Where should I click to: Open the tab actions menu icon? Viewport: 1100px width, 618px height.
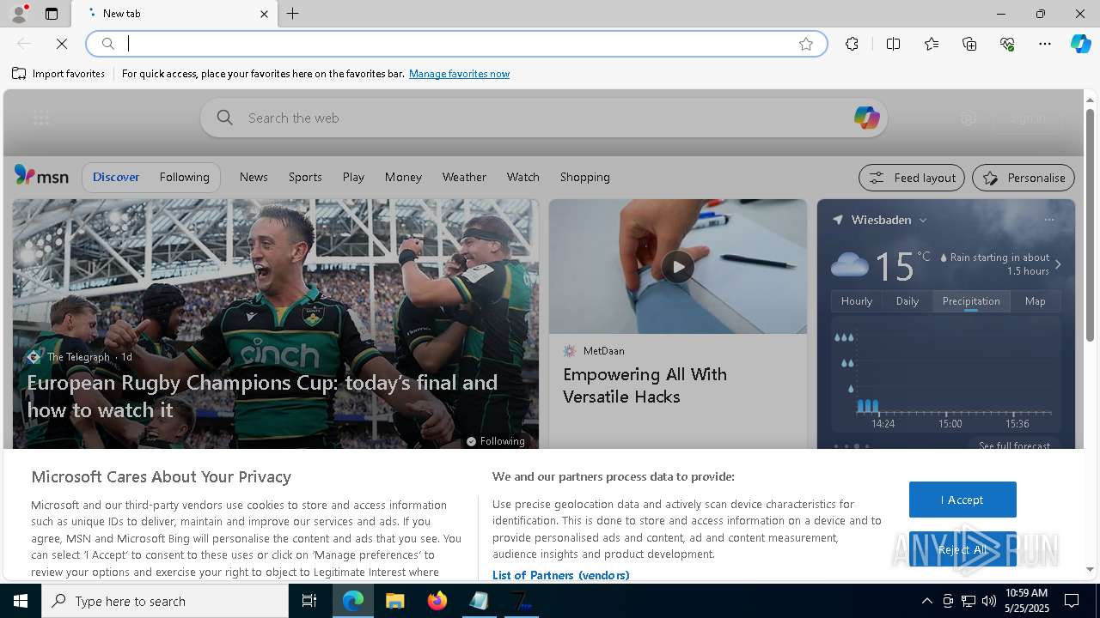pos(52,14)
